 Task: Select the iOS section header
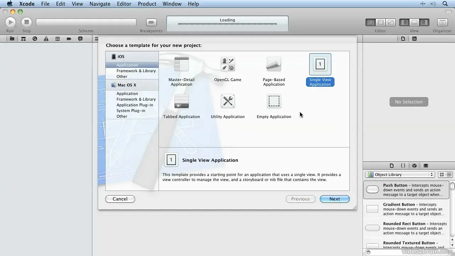pyautogui.click(x=132, y=57)
